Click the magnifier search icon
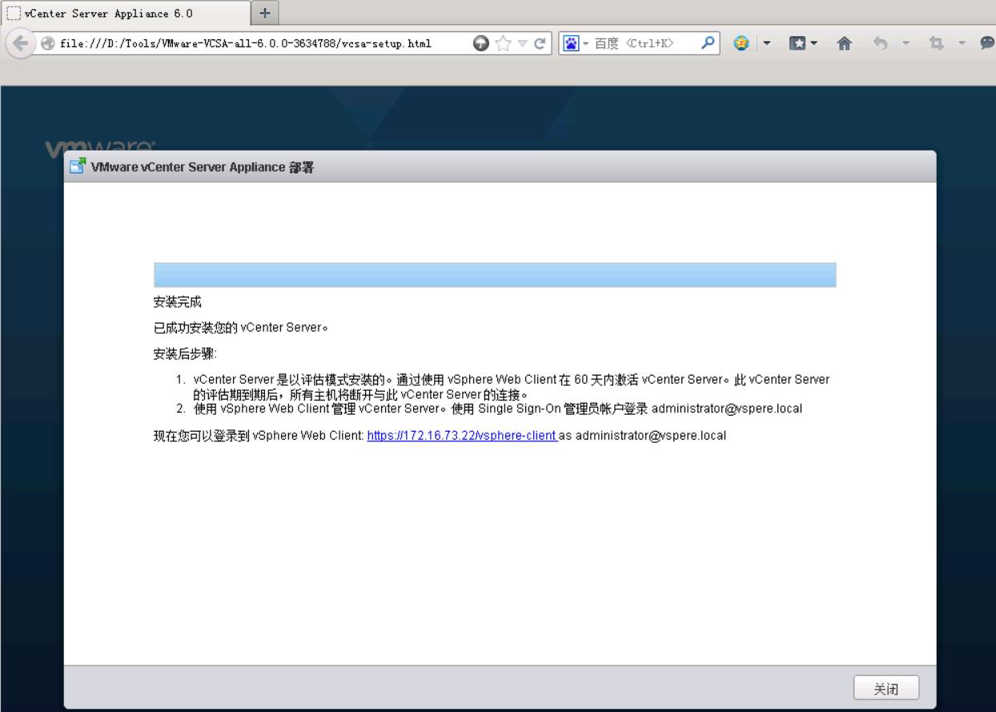Screen dimensions: 996x712 point(708,43)
